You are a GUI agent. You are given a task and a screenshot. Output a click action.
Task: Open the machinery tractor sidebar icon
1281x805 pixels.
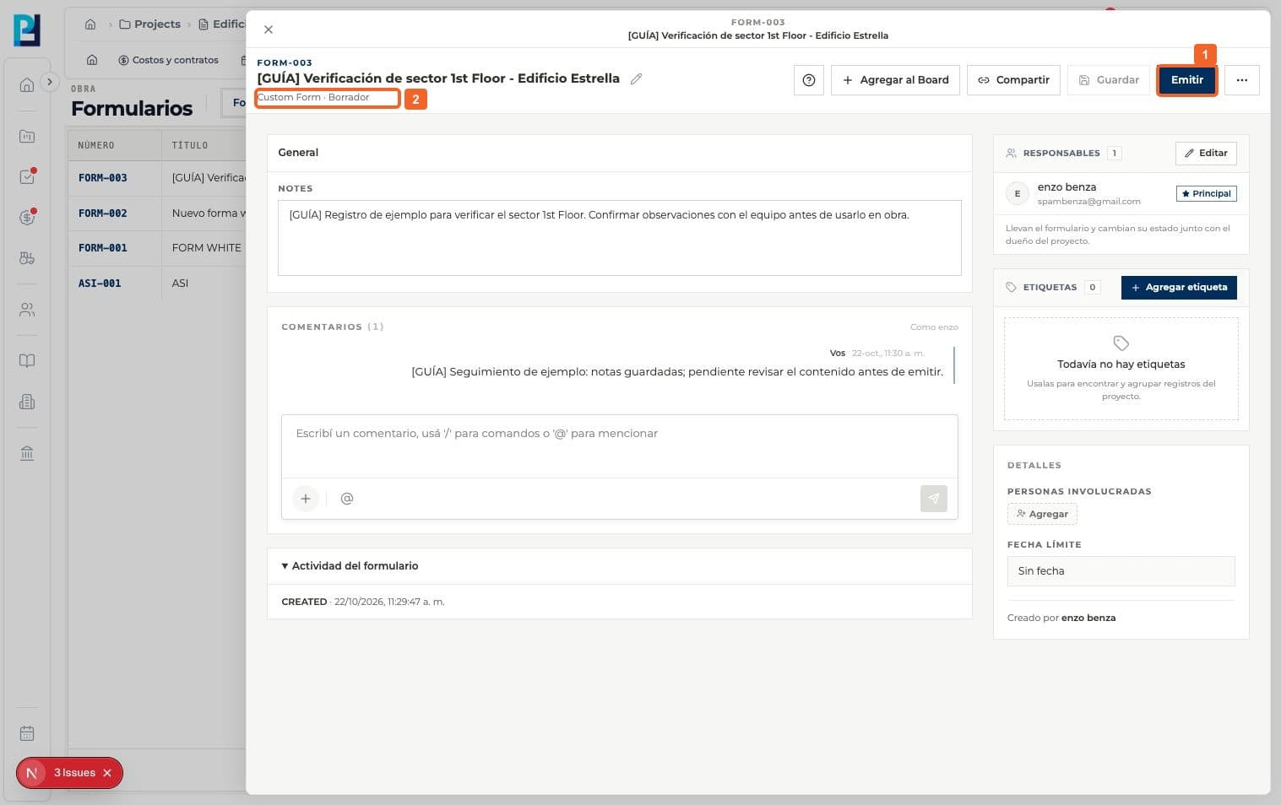coord(27,258)
